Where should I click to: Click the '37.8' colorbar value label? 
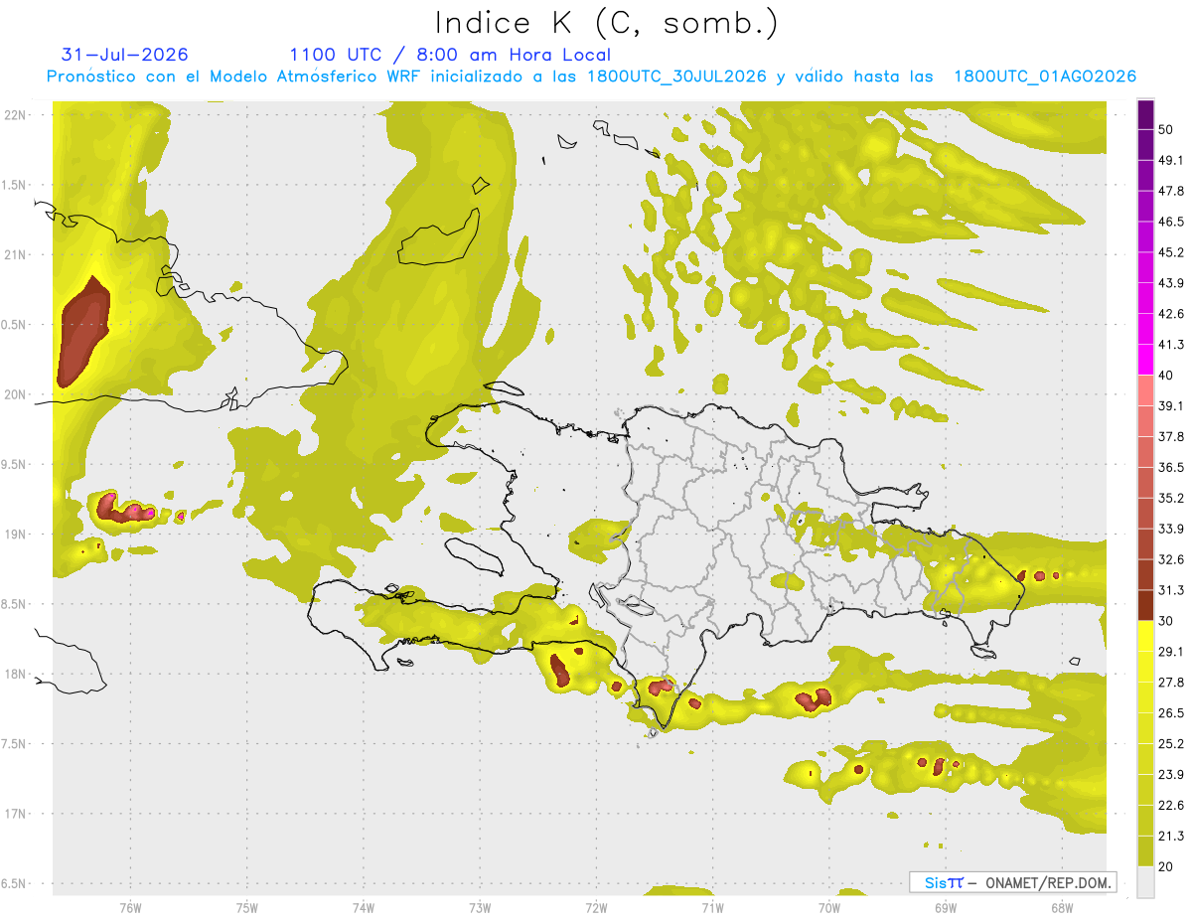[1171, 436]
